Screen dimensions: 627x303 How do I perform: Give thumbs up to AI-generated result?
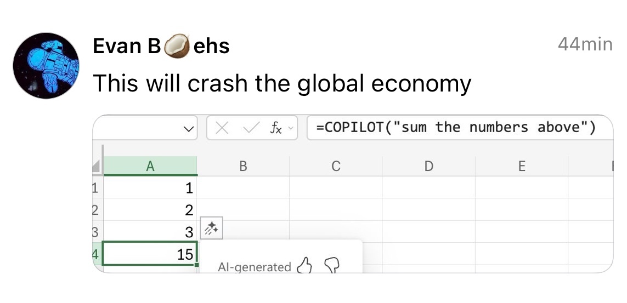304,266
